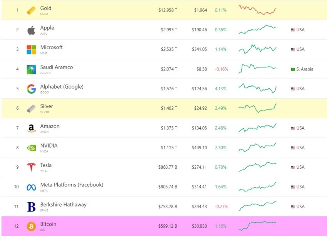Click the orange Bitcoin coin icon
This screenshot has width=327, height=237.
[31, 226]
